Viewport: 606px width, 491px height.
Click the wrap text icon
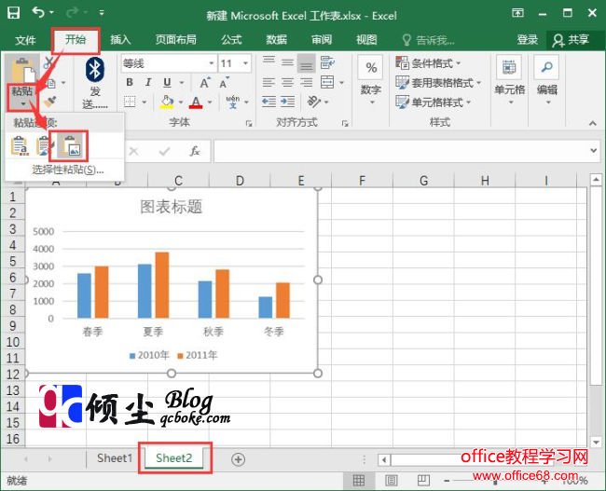click(327, 62)
